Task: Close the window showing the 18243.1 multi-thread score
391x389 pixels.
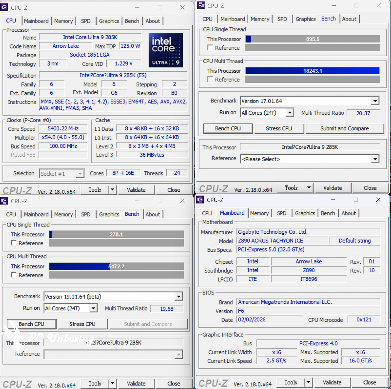Action: click(378, 6)
